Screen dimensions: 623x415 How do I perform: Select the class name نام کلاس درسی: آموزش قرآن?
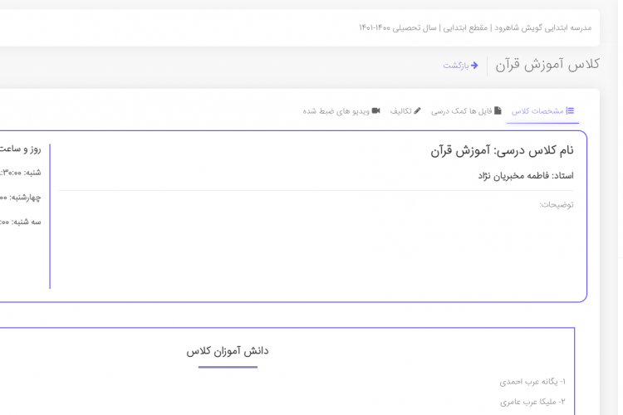(x=502, y=150)
